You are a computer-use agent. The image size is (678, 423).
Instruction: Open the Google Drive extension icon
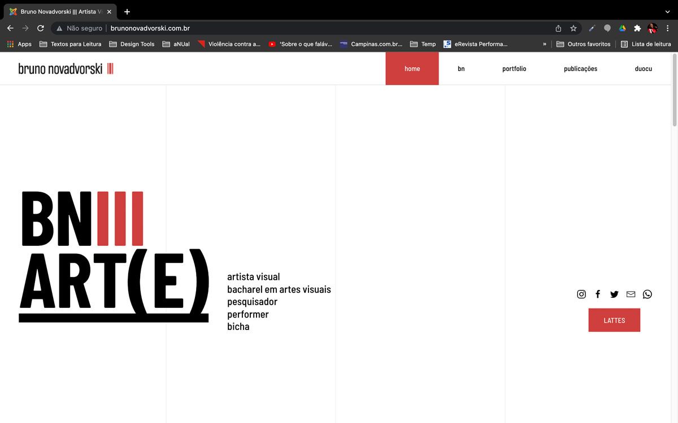coord(622,28)
